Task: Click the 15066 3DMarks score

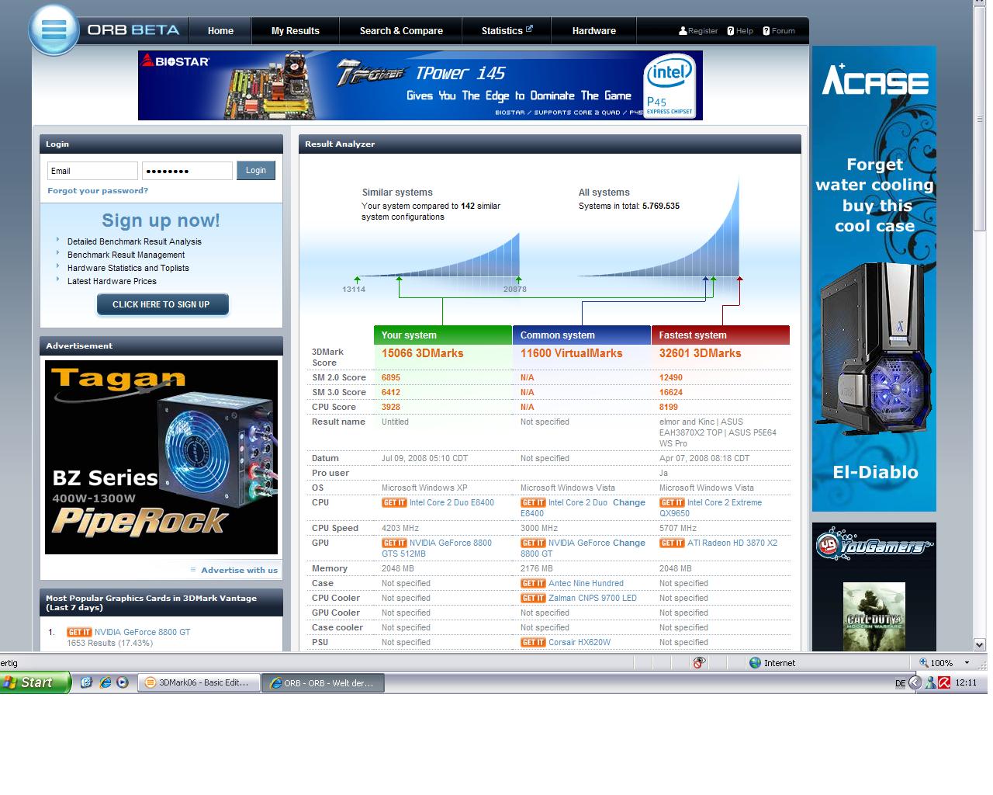Action: pos(422,353)
